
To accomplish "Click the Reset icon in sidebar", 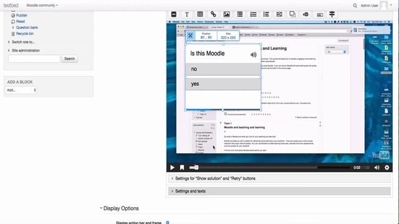I will click(13, 22).
